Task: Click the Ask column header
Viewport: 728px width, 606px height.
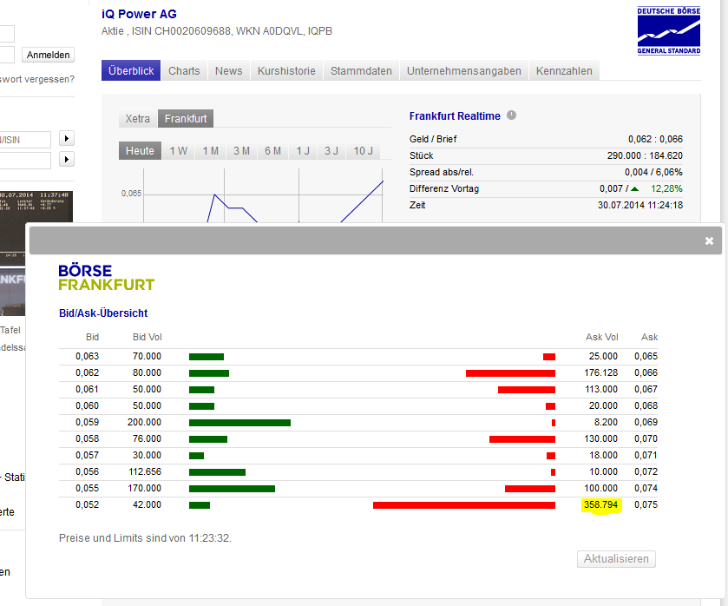Action: point(650,337)
